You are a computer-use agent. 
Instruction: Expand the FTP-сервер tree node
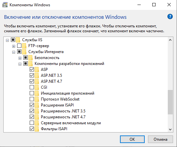pyautogui.click(x=14, y=46)
